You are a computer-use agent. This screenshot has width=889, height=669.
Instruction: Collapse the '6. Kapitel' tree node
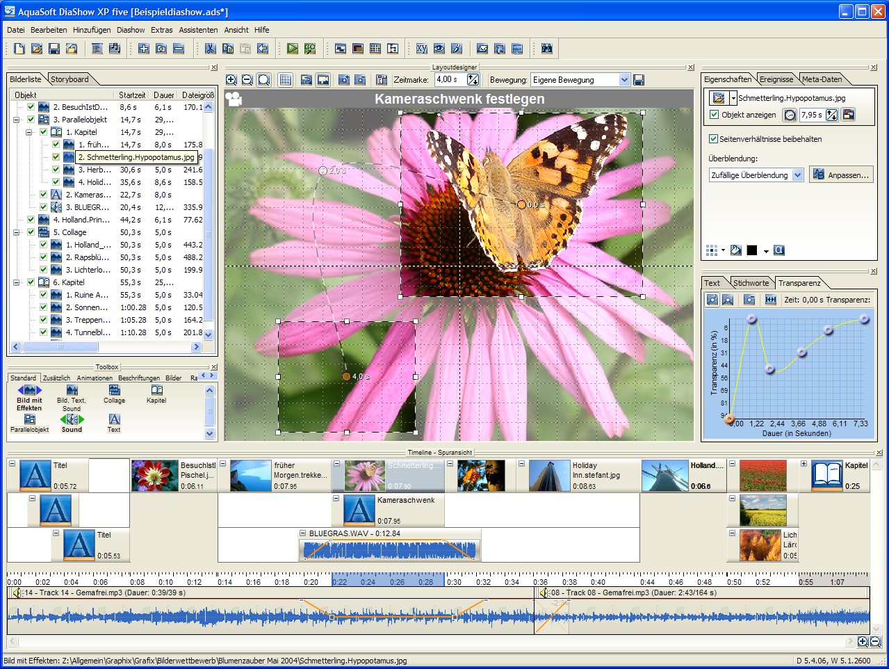(16, 282)
